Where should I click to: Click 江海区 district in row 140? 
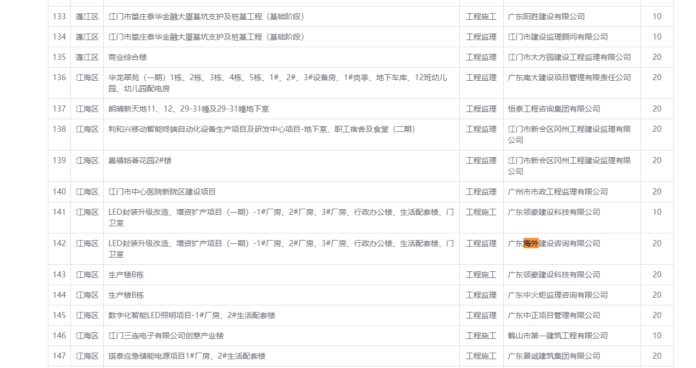click(x=87, y=192)
